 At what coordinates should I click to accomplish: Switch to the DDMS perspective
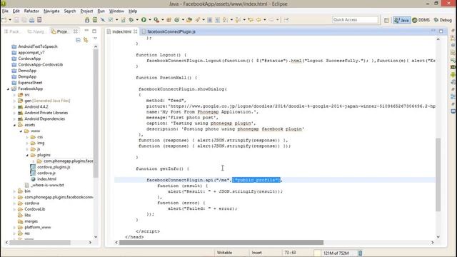(421, 20)
